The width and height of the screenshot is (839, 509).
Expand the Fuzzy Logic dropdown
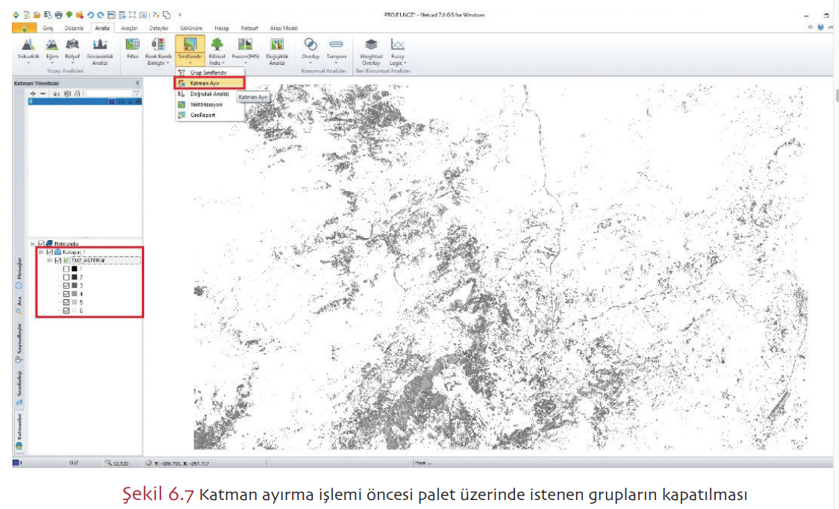click(397, 63)
